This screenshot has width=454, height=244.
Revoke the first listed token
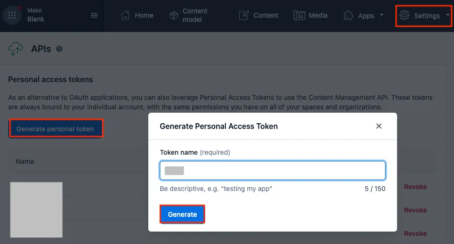coord(415,187)
